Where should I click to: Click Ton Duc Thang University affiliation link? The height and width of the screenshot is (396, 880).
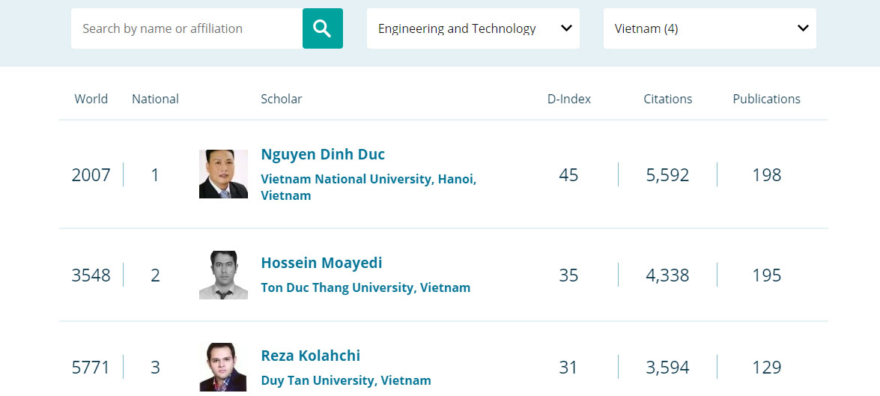coord(365,287)
